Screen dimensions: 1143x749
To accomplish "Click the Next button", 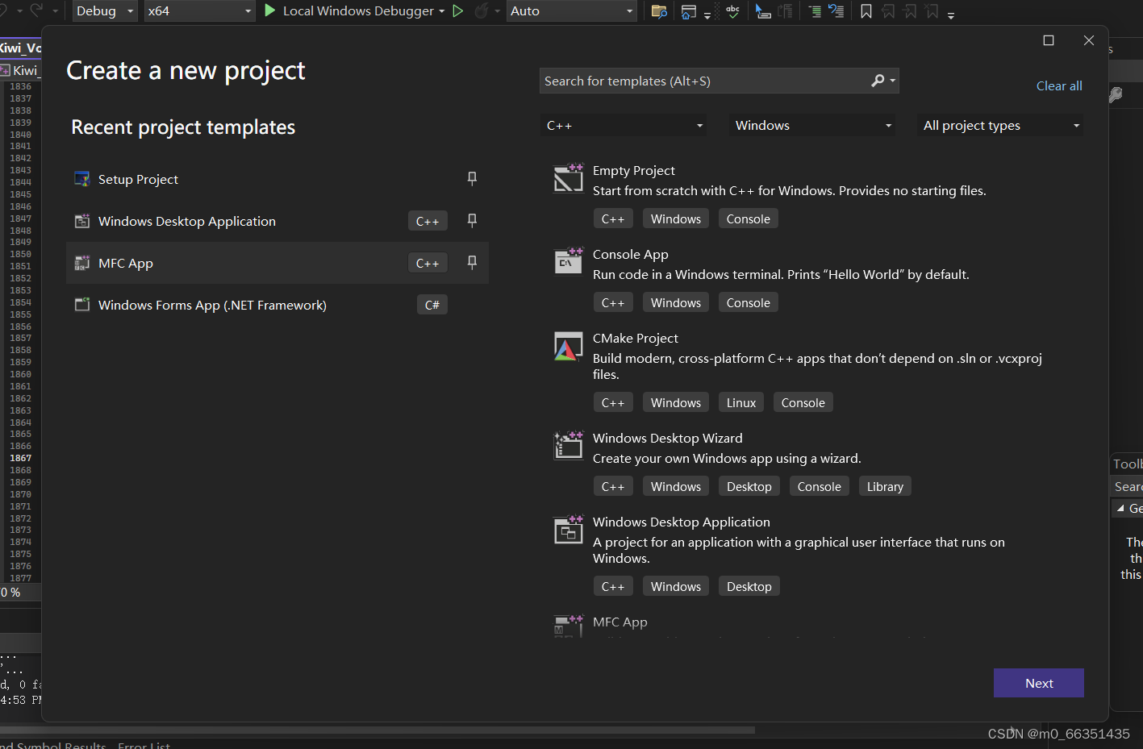I will pyautogui.click(x=1038, y=683).
